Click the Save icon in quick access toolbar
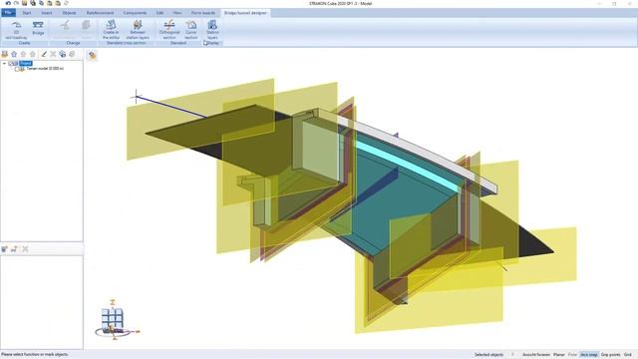Screen dimensions: 638x359 (x=24, y=3)
